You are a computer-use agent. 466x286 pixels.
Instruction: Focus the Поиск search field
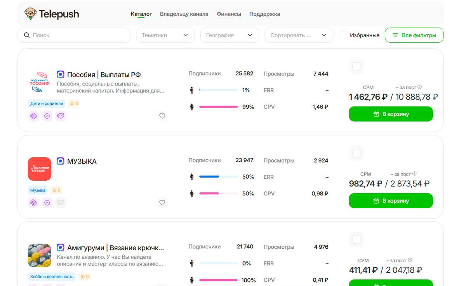point(74,35)
